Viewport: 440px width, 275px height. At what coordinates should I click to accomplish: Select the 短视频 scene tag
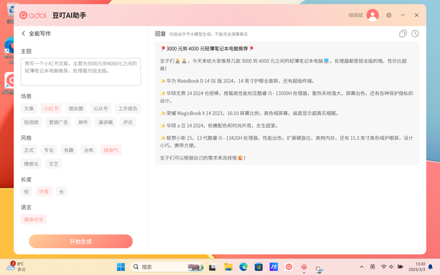[31, 122]
